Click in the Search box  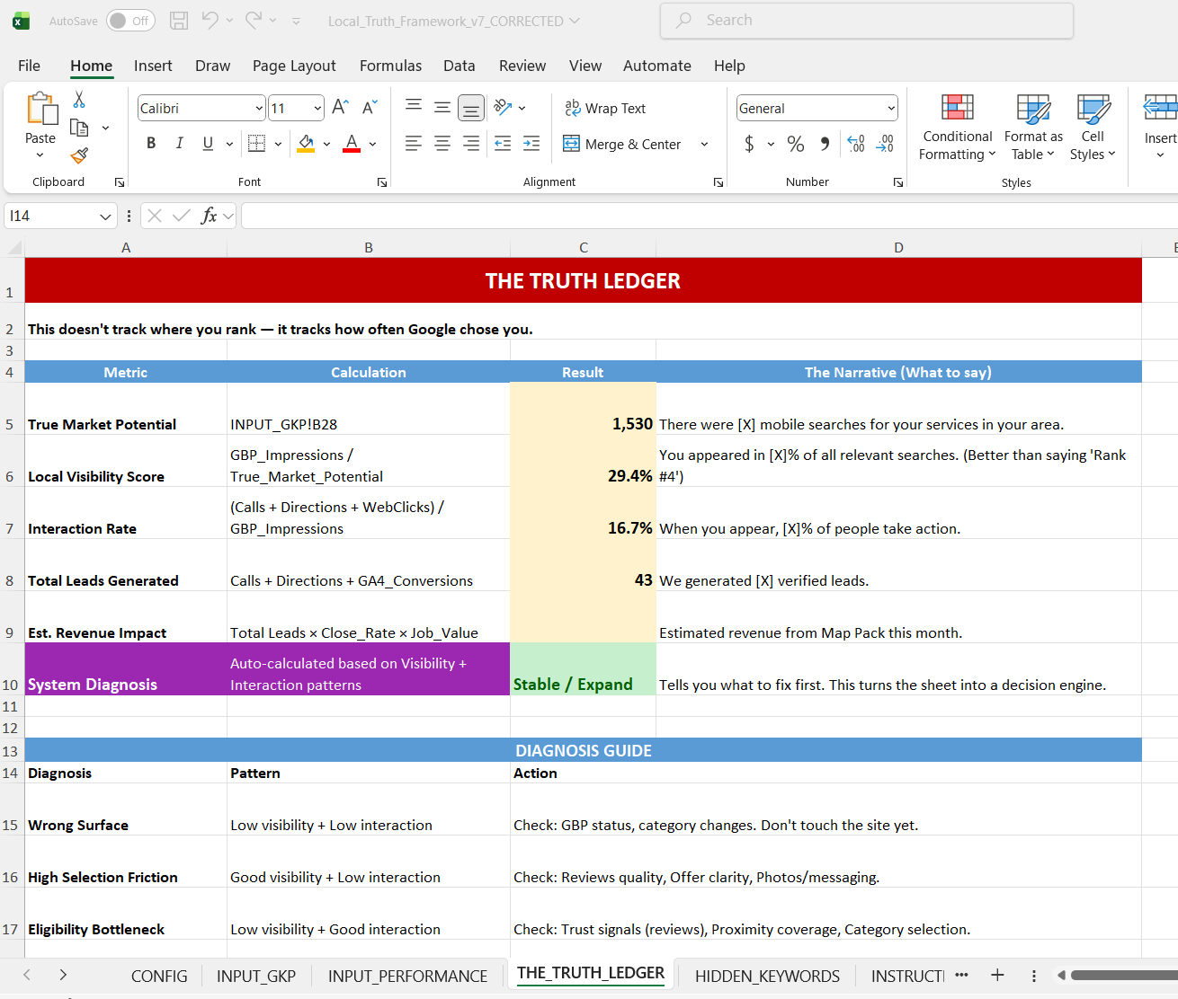866,21
